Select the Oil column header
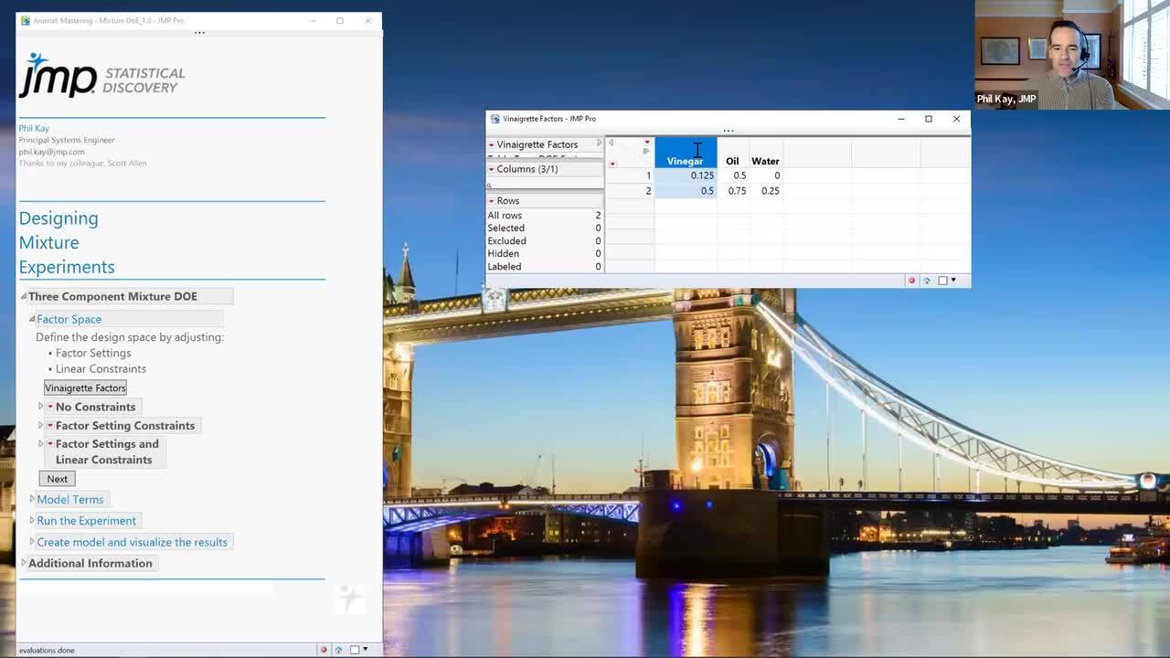The width and height of the screenshot is (1170, 658). (732, 161)
